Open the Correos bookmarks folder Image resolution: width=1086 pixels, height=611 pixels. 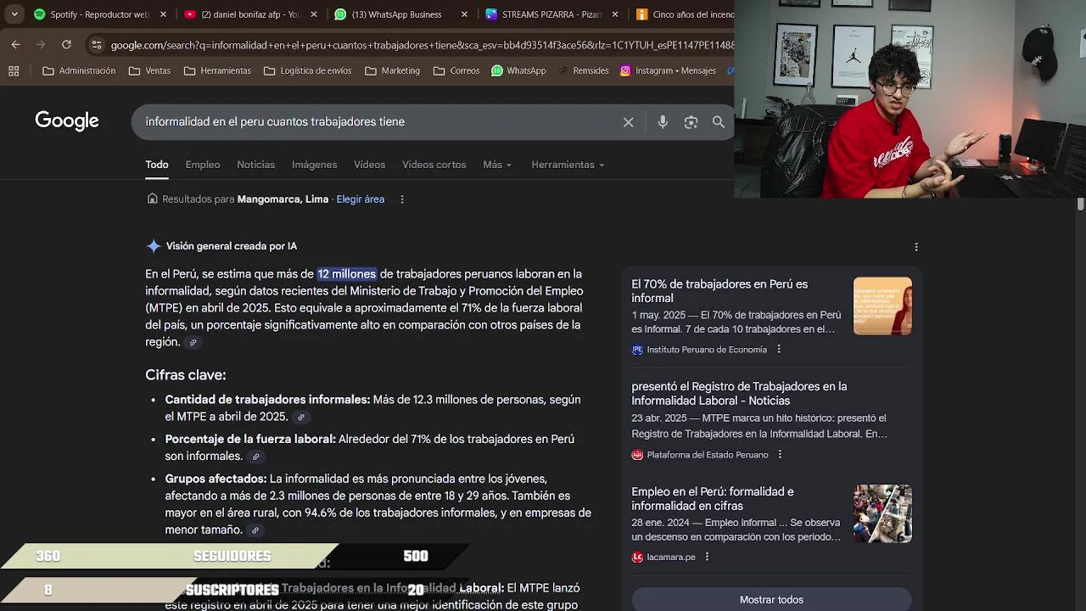[456, 71]
